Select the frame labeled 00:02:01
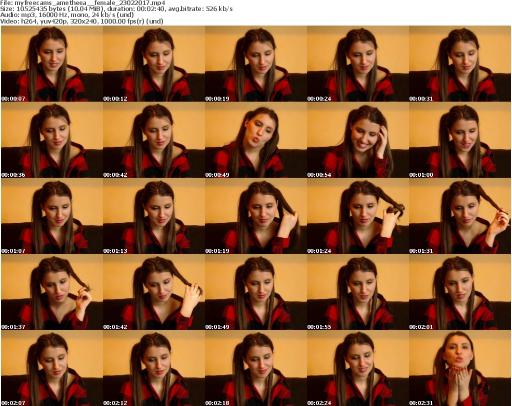The height and width of the screenshot is (406, 512). tap(460, 292)
